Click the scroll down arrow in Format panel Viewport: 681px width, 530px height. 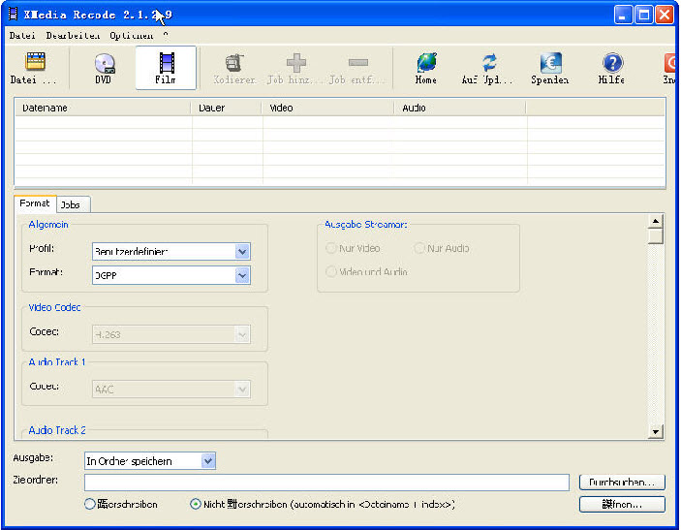pos(656,432)
